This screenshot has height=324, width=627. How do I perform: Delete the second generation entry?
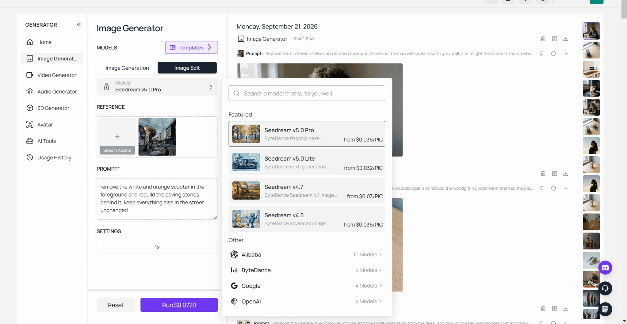tap(543, 173)
